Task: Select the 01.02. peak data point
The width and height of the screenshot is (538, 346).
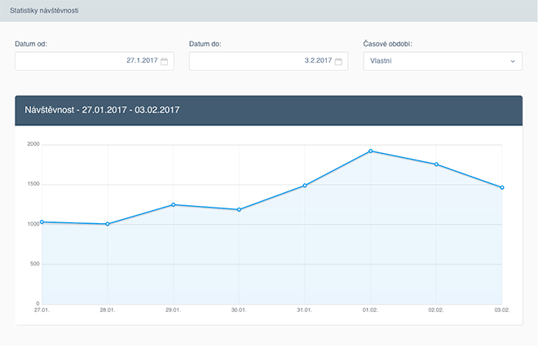Action: click(x=371, y=151)
